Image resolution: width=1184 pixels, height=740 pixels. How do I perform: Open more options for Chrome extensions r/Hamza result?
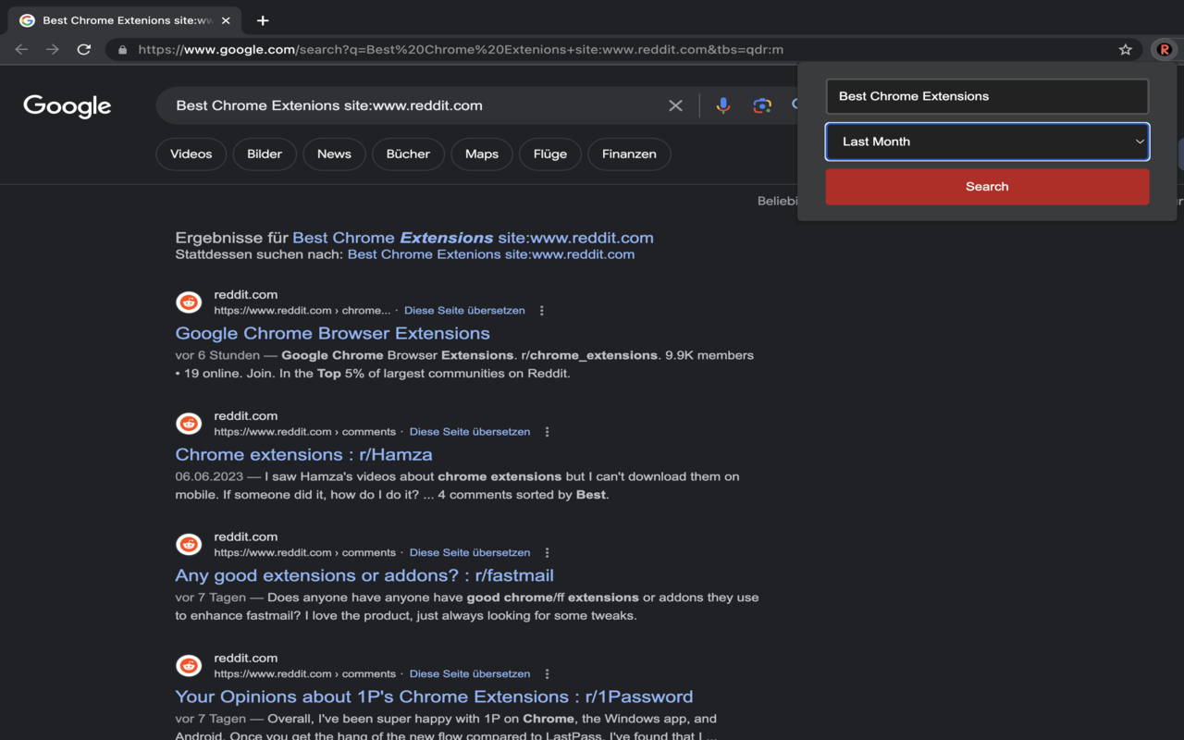548,432
